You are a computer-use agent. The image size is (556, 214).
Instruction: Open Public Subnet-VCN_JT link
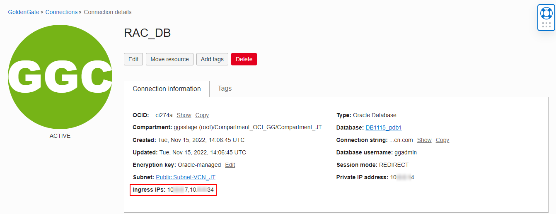[x=186, y=177]
